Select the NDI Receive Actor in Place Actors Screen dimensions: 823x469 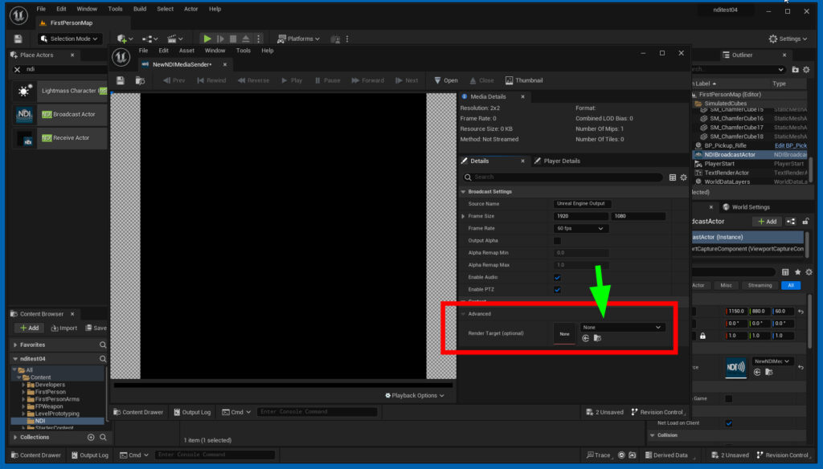point(56,137)
